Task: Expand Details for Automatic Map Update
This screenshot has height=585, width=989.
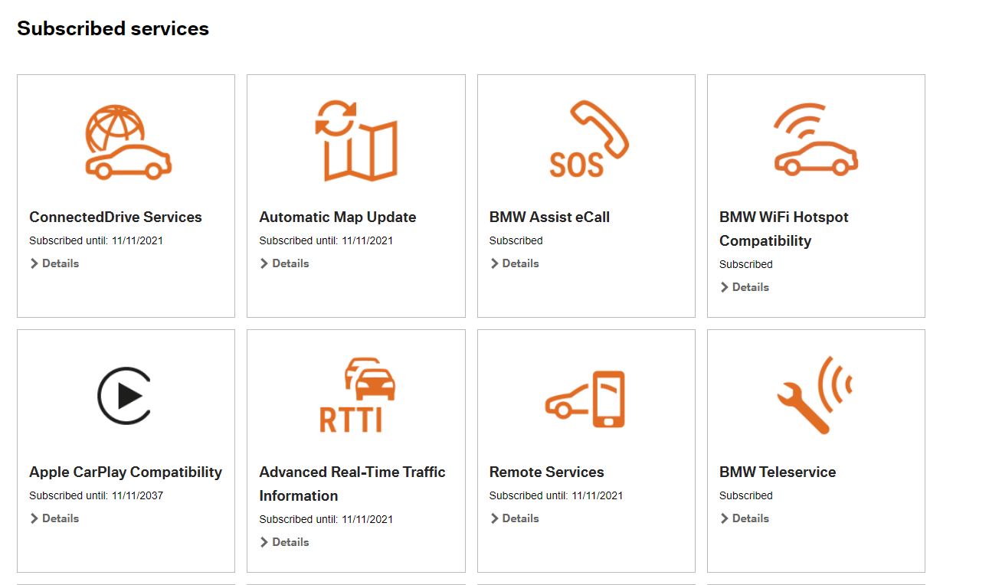Action: [x=284, y=263]
